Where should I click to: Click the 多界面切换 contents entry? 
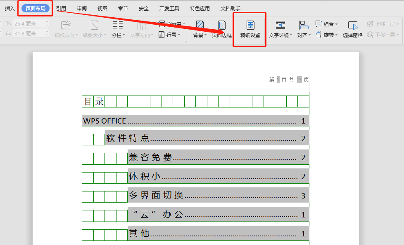point(218,195)
